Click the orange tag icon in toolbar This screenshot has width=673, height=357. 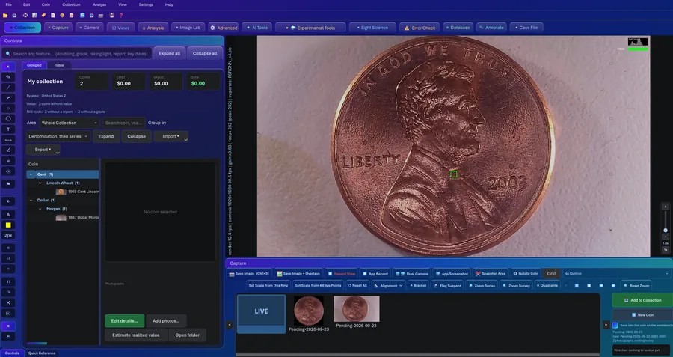click(43, 16)
